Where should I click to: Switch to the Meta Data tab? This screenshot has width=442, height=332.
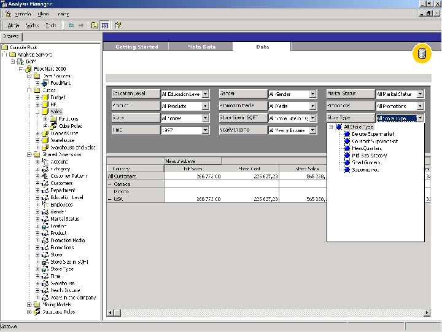click(201, 47)
